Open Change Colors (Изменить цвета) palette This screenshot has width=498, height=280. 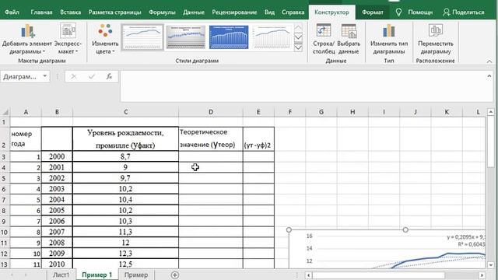click(105, 39)
